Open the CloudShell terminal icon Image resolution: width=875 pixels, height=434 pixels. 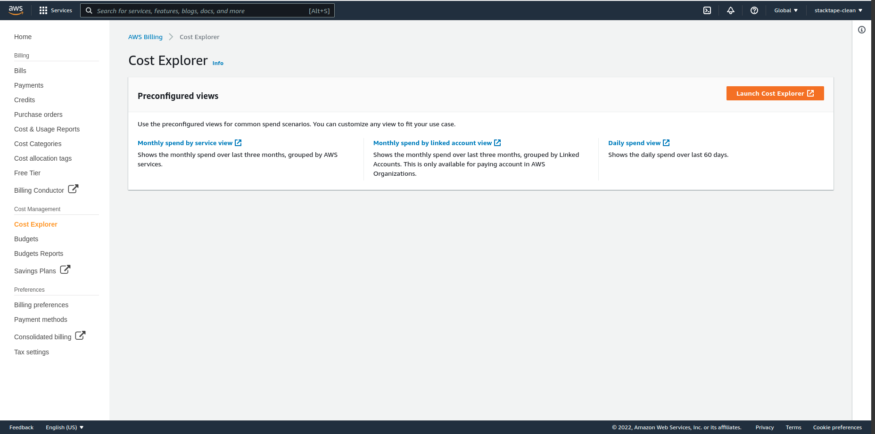click(x=707, y=10)
